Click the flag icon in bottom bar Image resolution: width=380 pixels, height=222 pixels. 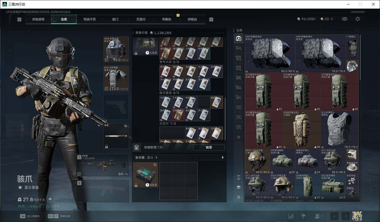coord(303,216)
